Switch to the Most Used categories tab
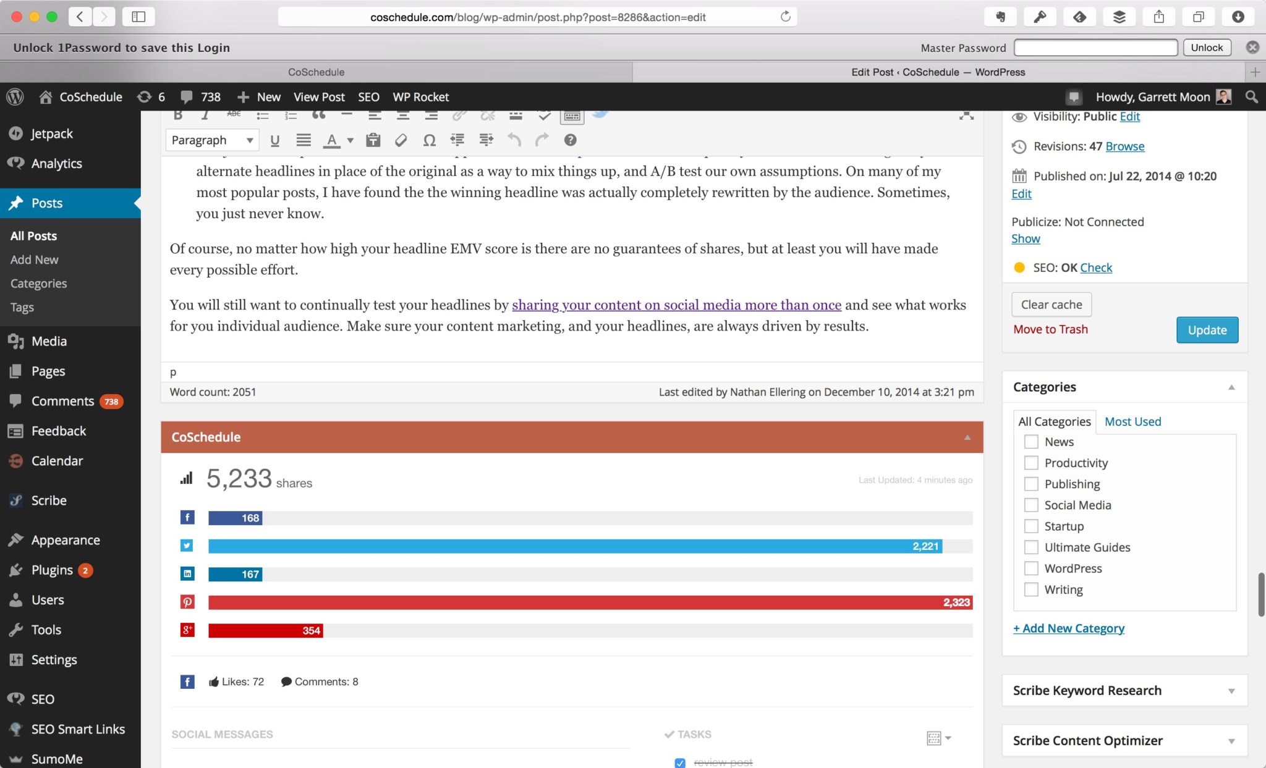Viewport: 1266px width, 768px height. [x=1132, y=421]
